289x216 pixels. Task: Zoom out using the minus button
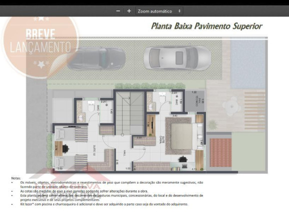tap(118, 11)
